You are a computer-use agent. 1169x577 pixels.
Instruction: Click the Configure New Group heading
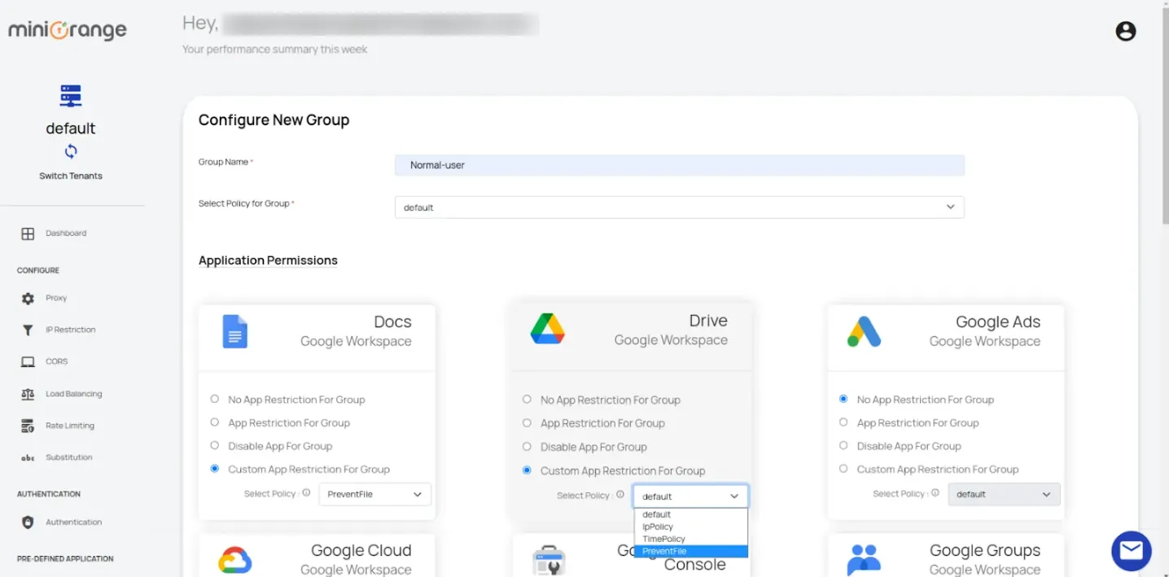pyautogui.click(x=274, y=120)
